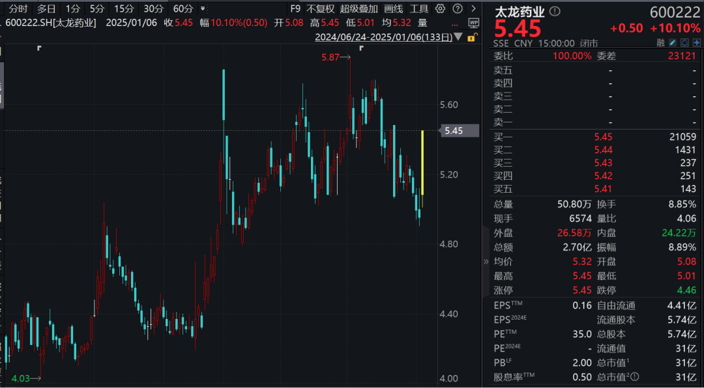This screenshot has width=704, height=388.
Task: Switch to the 多日 multi-day view
Action: click(x=46, y=8)
